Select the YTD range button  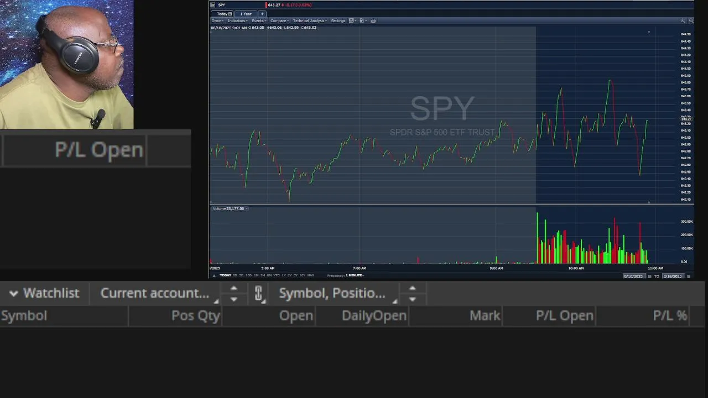coord(277,275)
